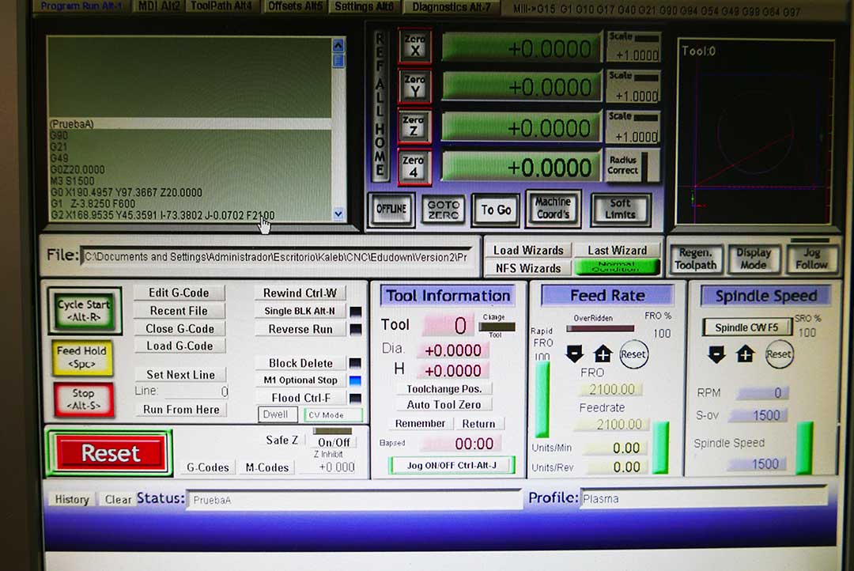Image resolution: width=854 pixels, height=571 pixels.
Task: Click Remember position button
Action: pyautogui.click(x=420, y=423)
